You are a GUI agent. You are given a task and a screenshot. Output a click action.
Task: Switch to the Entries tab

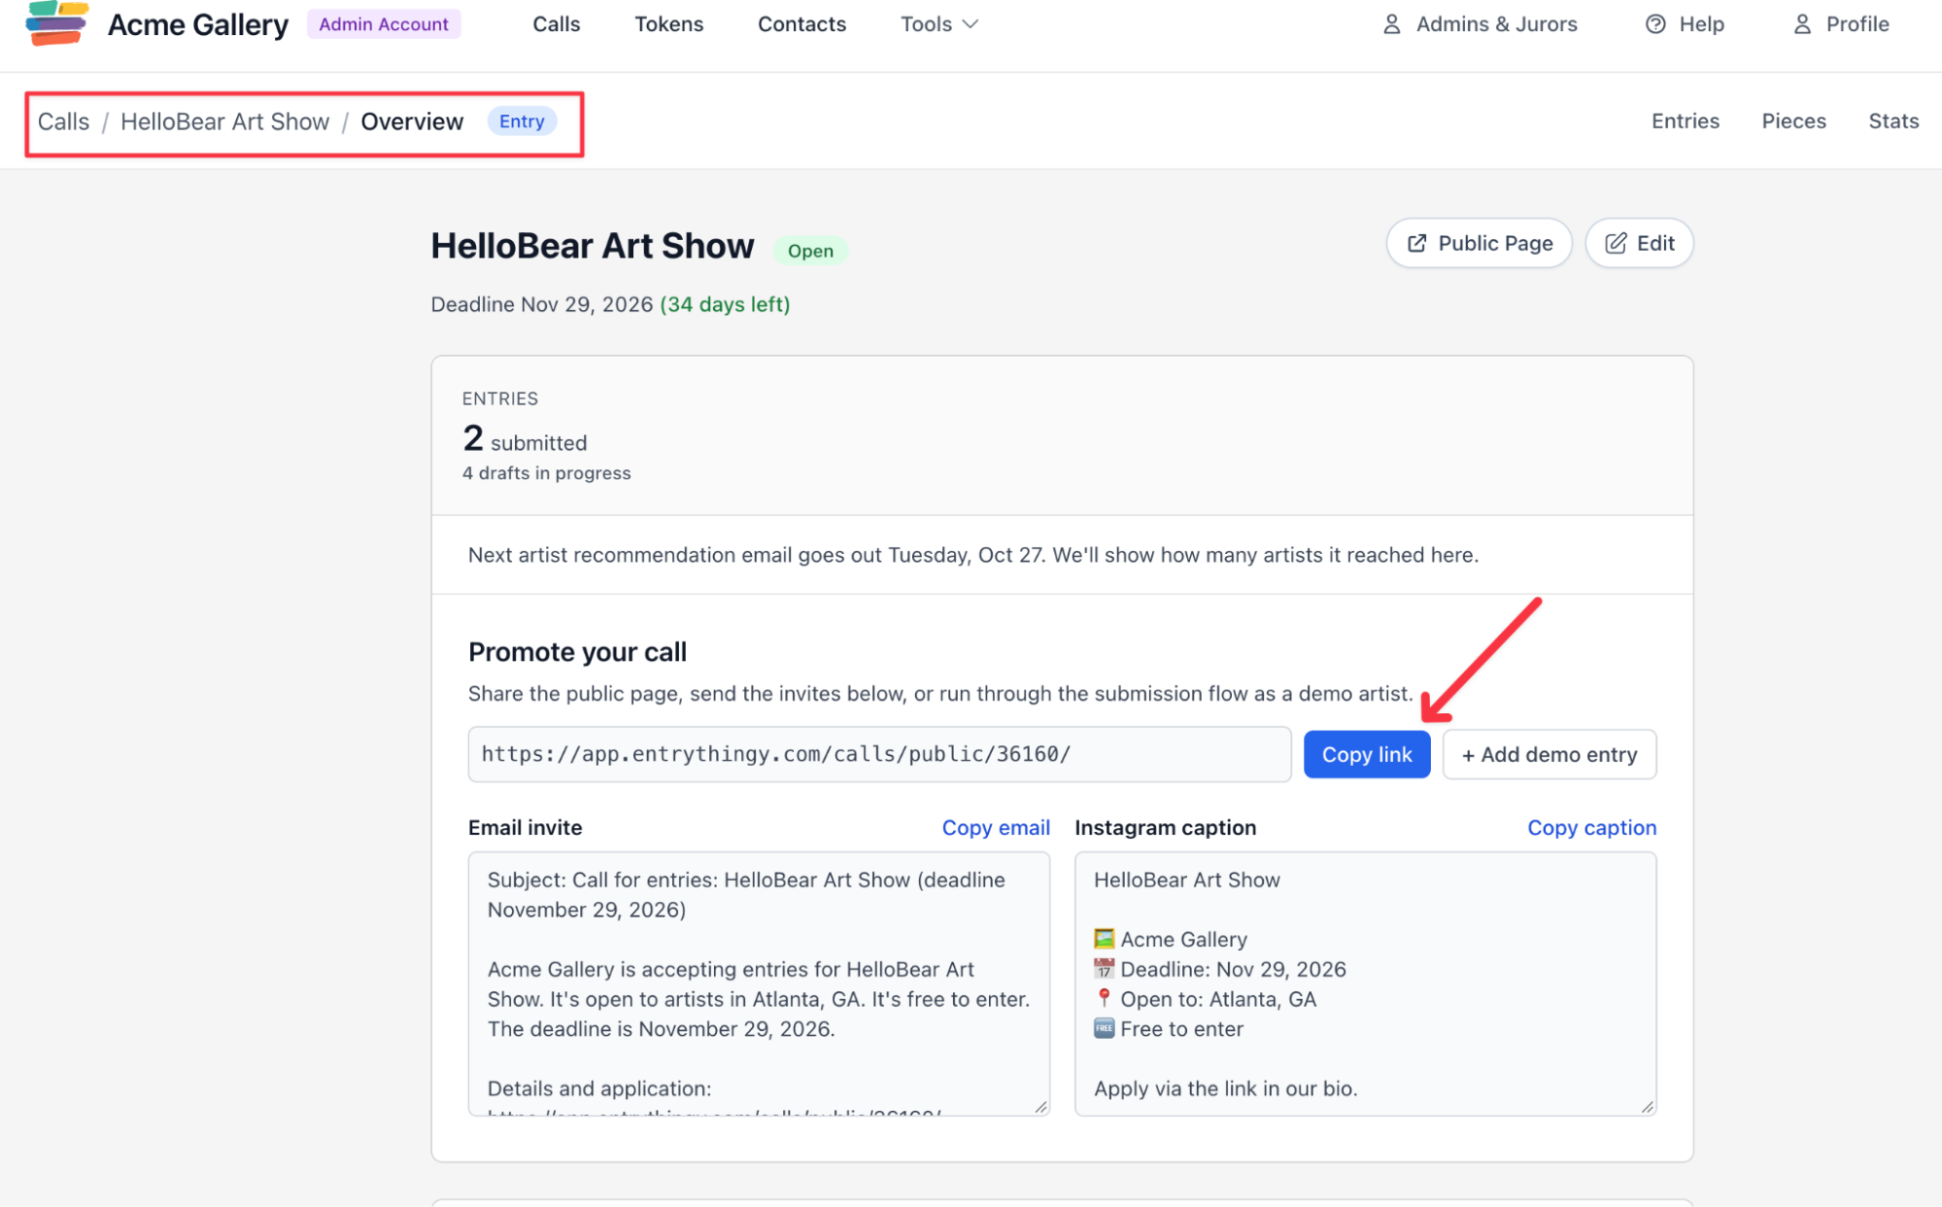point(1686,121)
